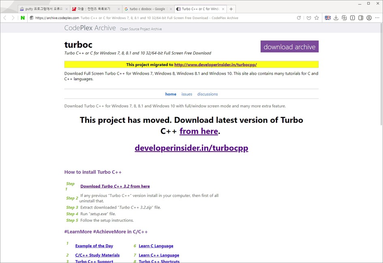This screenshot has width=383, height=263.
Task: Click the 'Step 5' label
Action: pyautogui.click(x=72, y=220)
